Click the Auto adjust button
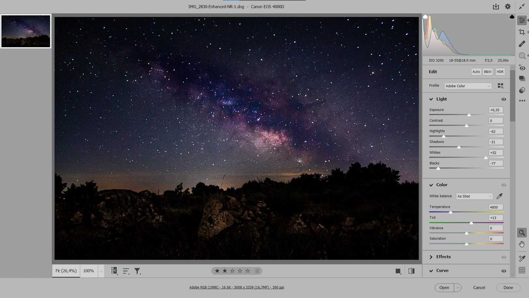Viewport: 529px width, 298px height. [x=476, y=71]
